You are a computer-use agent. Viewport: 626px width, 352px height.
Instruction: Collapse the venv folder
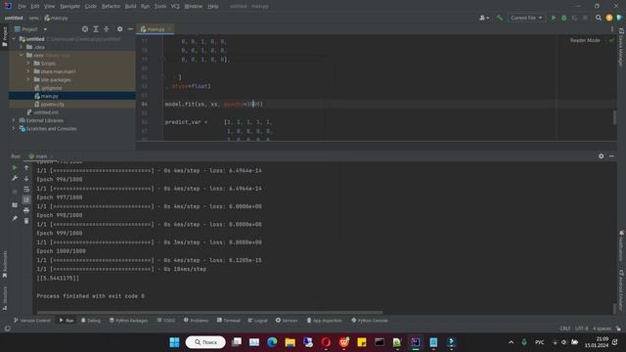tap(22, 55)
